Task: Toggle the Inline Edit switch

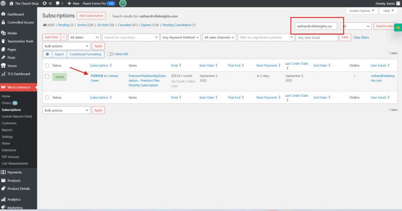Action: 110,54
